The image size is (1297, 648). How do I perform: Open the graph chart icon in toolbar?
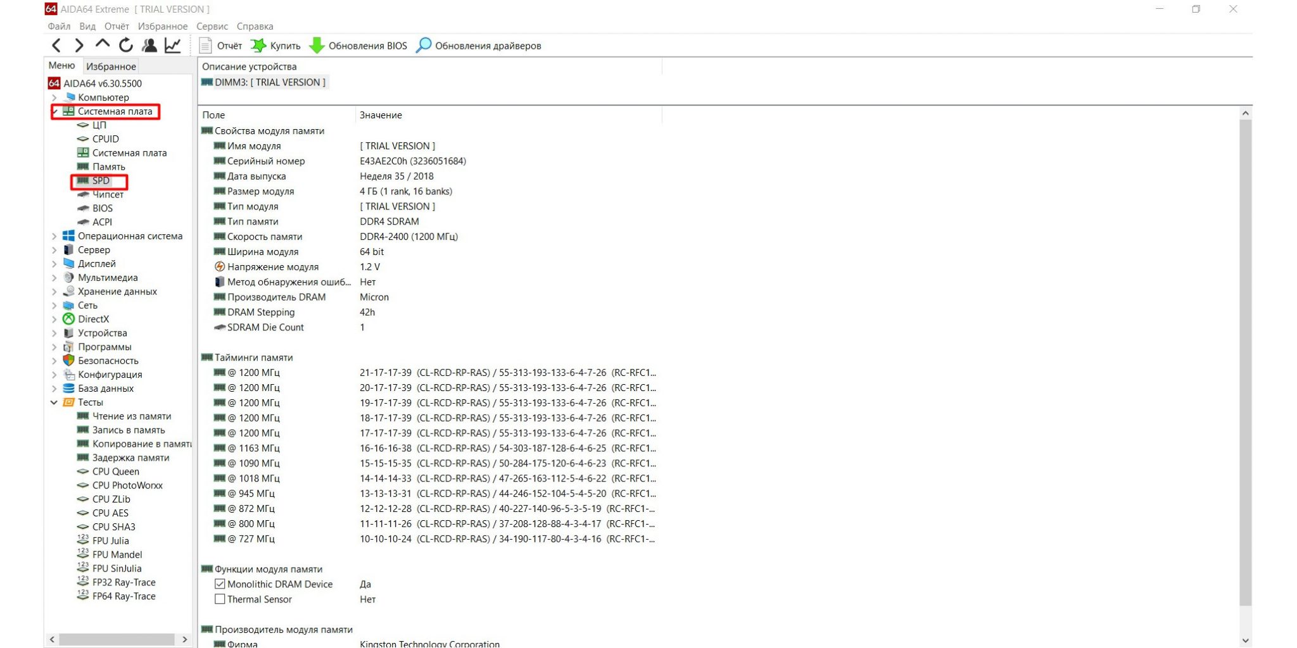172,46
